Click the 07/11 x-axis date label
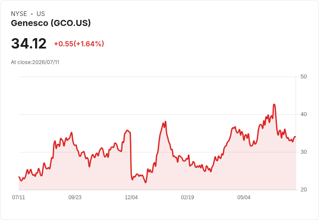 (19, 197)
